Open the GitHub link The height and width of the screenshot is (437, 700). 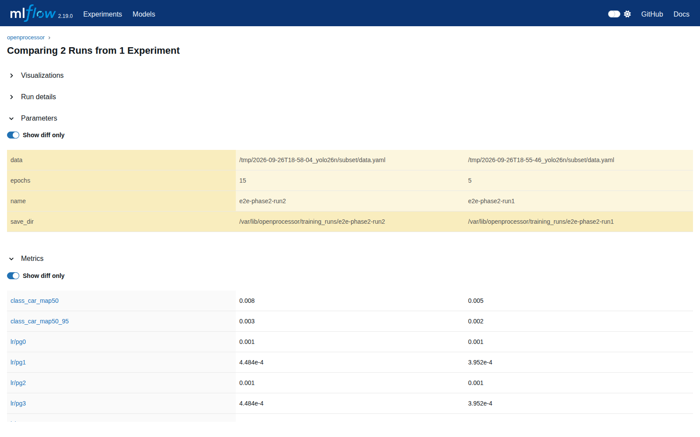[x=652, y=14]
